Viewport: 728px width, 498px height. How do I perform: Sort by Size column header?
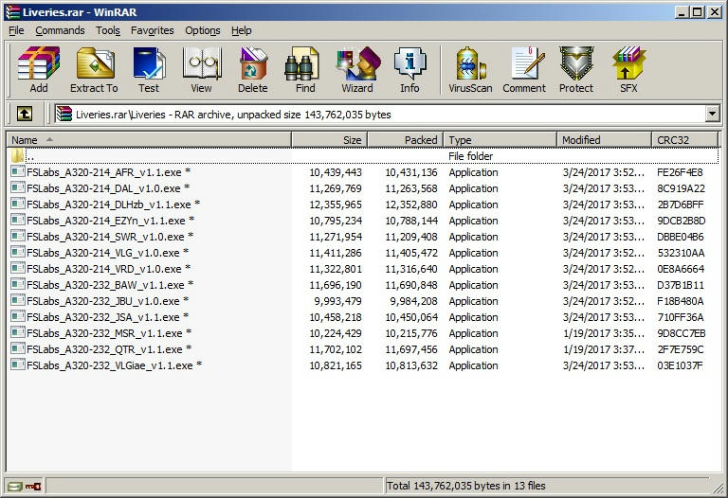pos(330,140)
